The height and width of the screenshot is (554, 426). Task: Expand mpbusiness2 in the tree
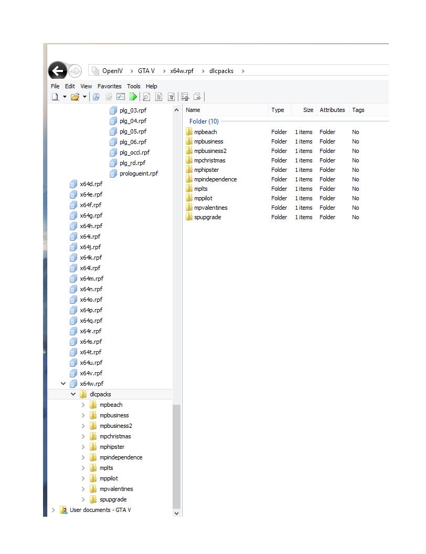point(83,426)
